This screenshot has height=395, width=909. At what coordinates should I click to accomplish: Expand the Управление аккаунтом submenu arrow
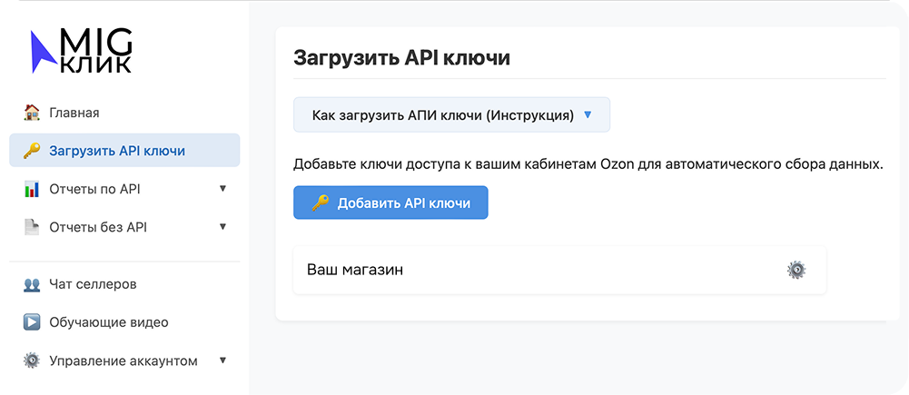(x=222, y=360)
